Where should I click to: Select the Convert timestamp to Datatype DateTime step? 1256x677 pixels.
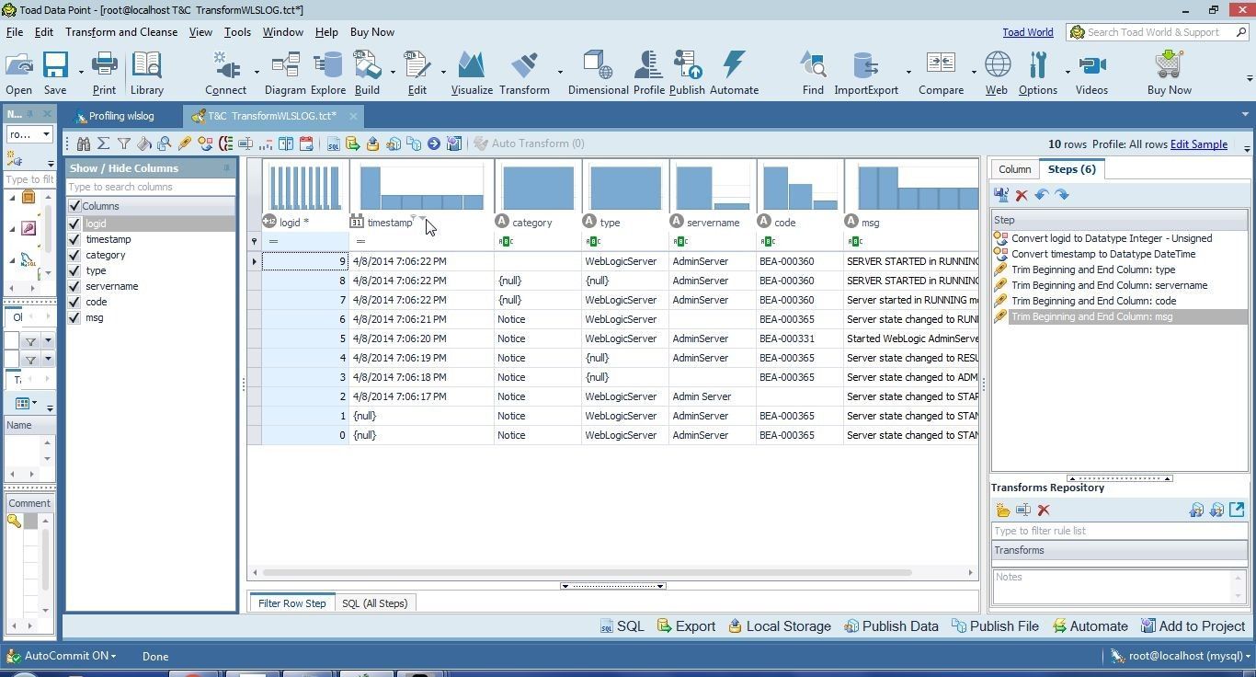pos(1103,254)
